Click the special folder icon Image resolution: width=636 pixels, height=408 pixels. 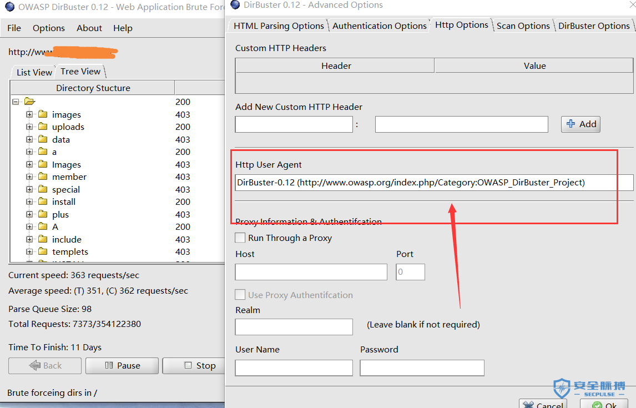(43, 189)
